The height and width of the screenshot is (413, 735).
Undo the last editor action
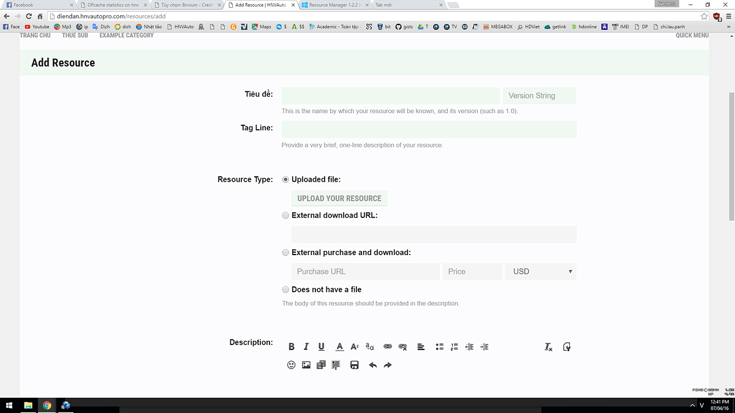pyautogui.click(x=372, y=365)
